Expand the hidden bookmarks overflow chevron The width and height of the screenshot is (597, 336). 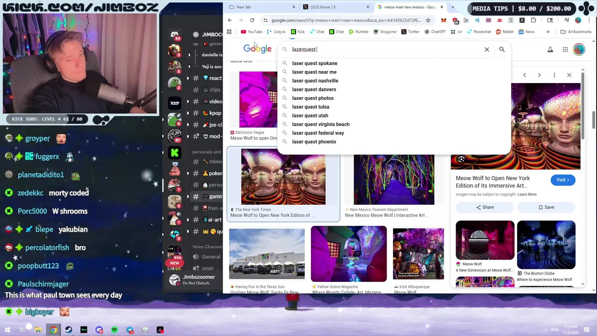coord(548,32)
